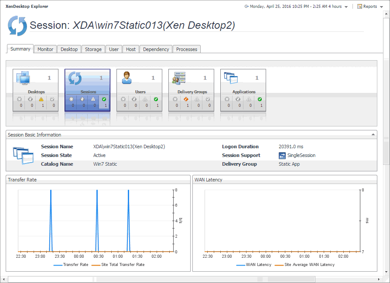Click the Monday, April 25 time range
This screenshot has width=390, height=283.
click(x=296, y=7)
